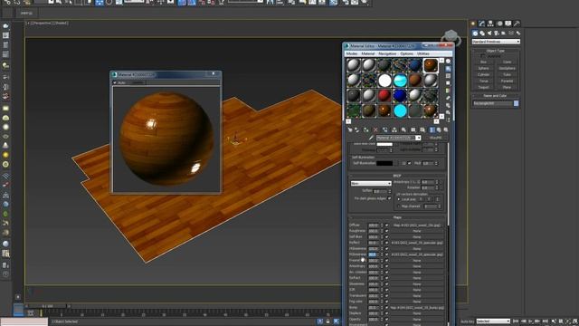The width and height of the screenshot is (579, 326).
Task: Collapse Maps rollout header
Action: pyautogui.click(x=397, y=217)
